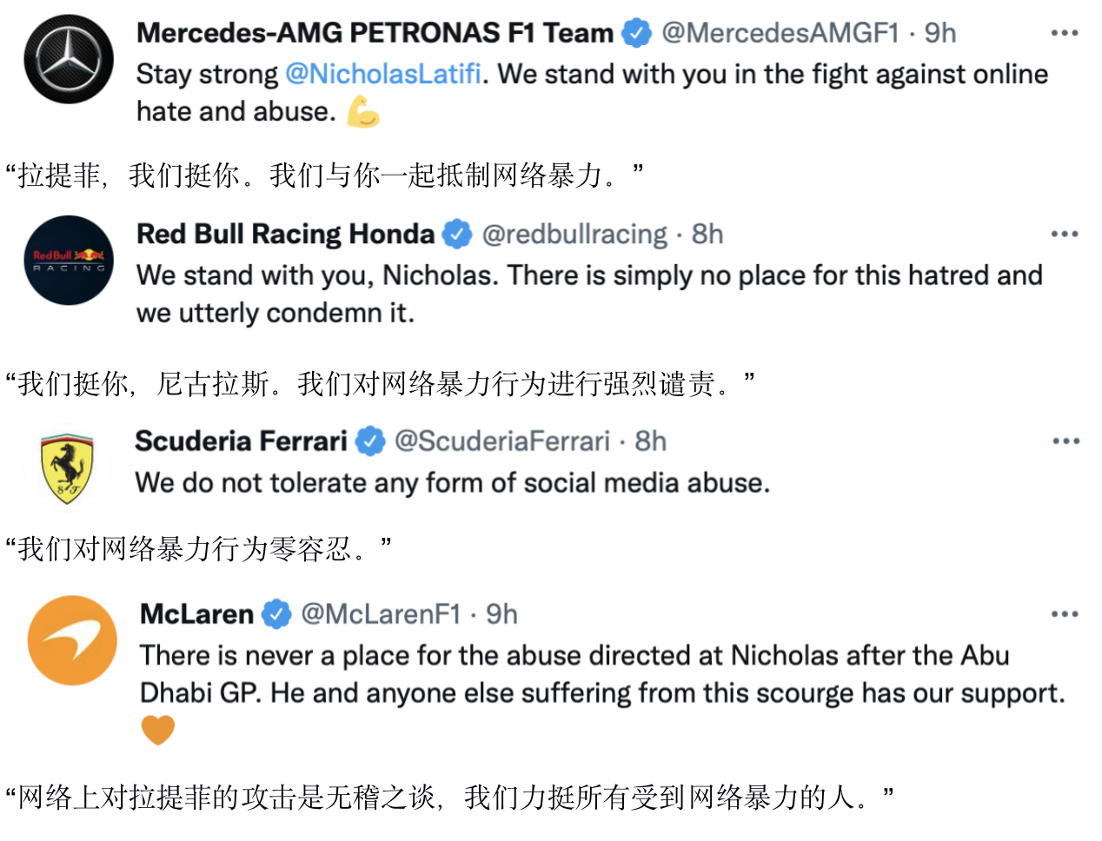This screenshot has width=1102, height=841.
Task: Click the Mercedes-AMG star logo avatar
Action: point(69,59)
